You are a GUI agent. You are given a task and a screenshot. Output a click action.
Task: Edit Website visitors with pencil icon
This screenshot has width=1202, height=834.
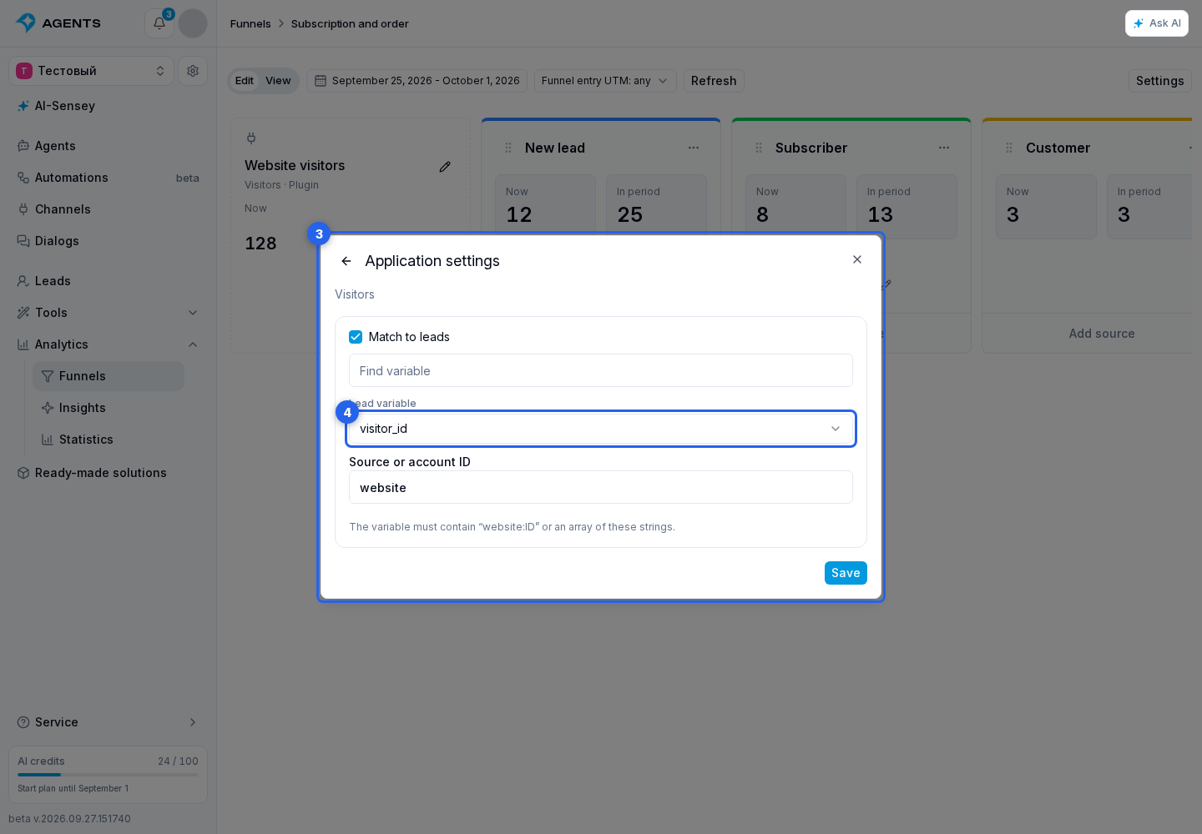coord(445,167)
